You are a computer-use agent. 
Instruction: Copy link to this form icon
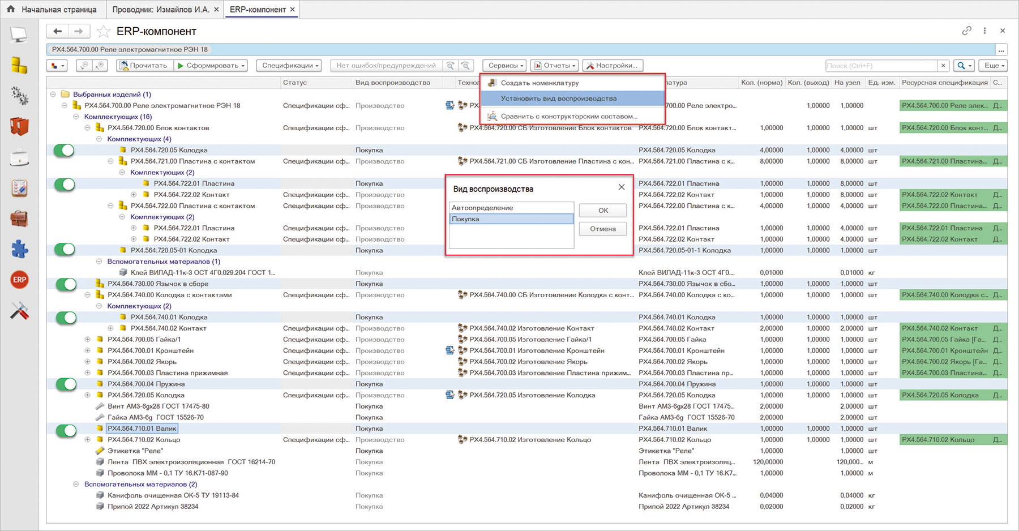tap(967, 31)
